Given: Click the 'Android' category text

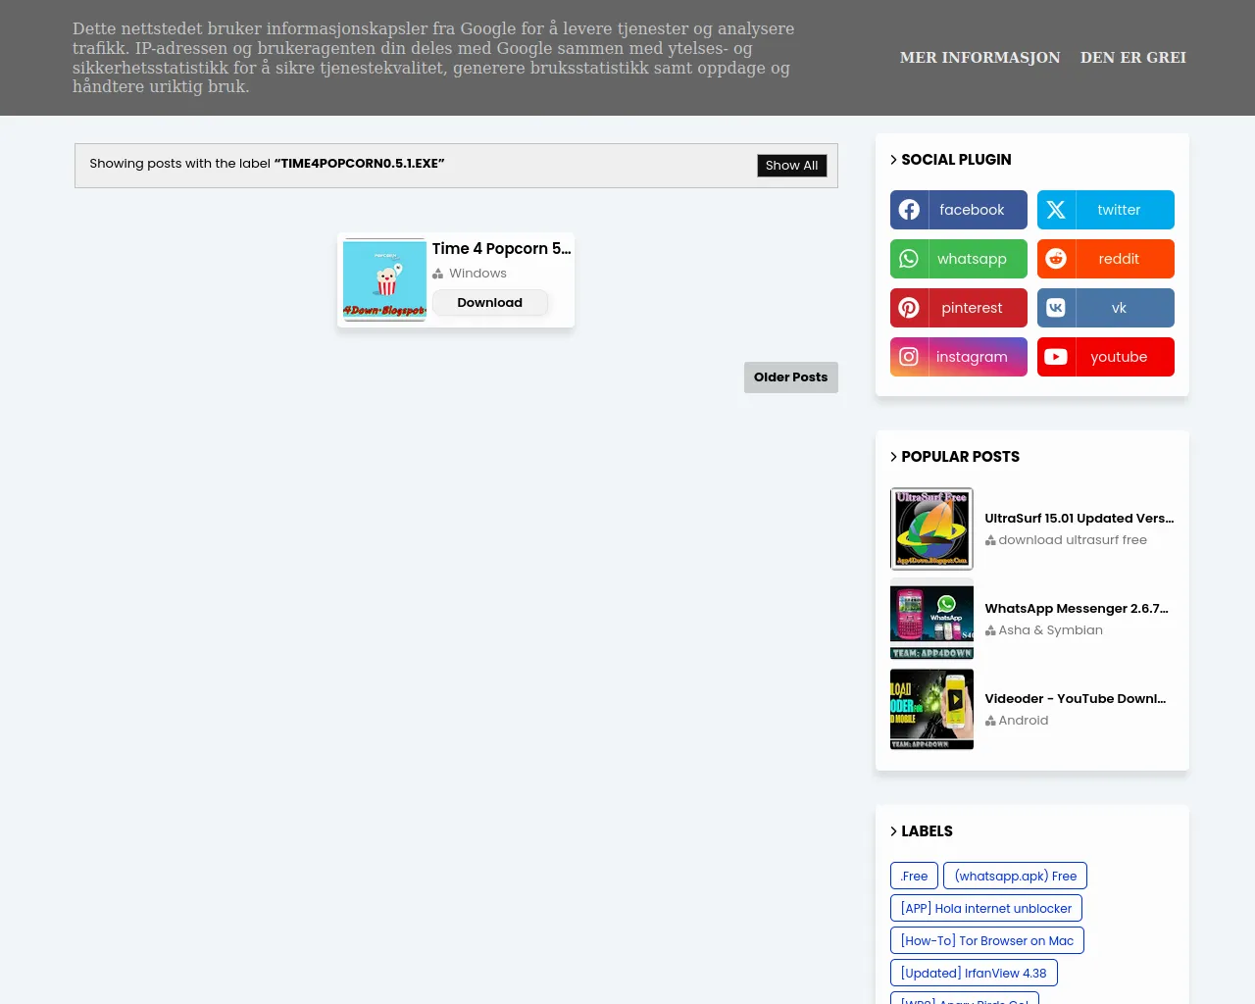Looking at the screenshot, I should pyautogui.click(x=1024, y=721).
